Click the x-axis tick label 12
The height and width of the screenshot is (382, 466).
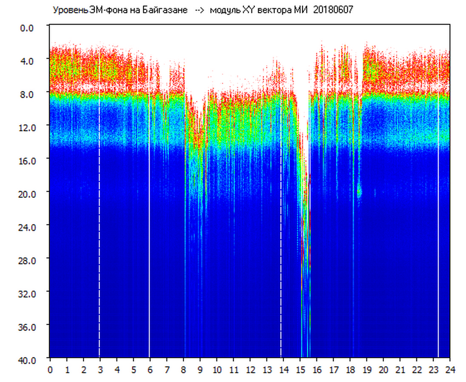250,370
